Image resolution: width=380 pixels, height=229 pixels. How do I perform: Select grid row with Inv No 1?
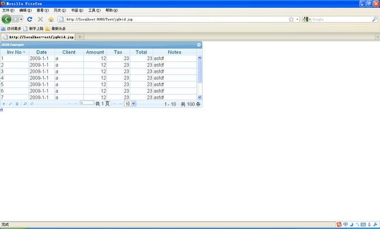98,58
